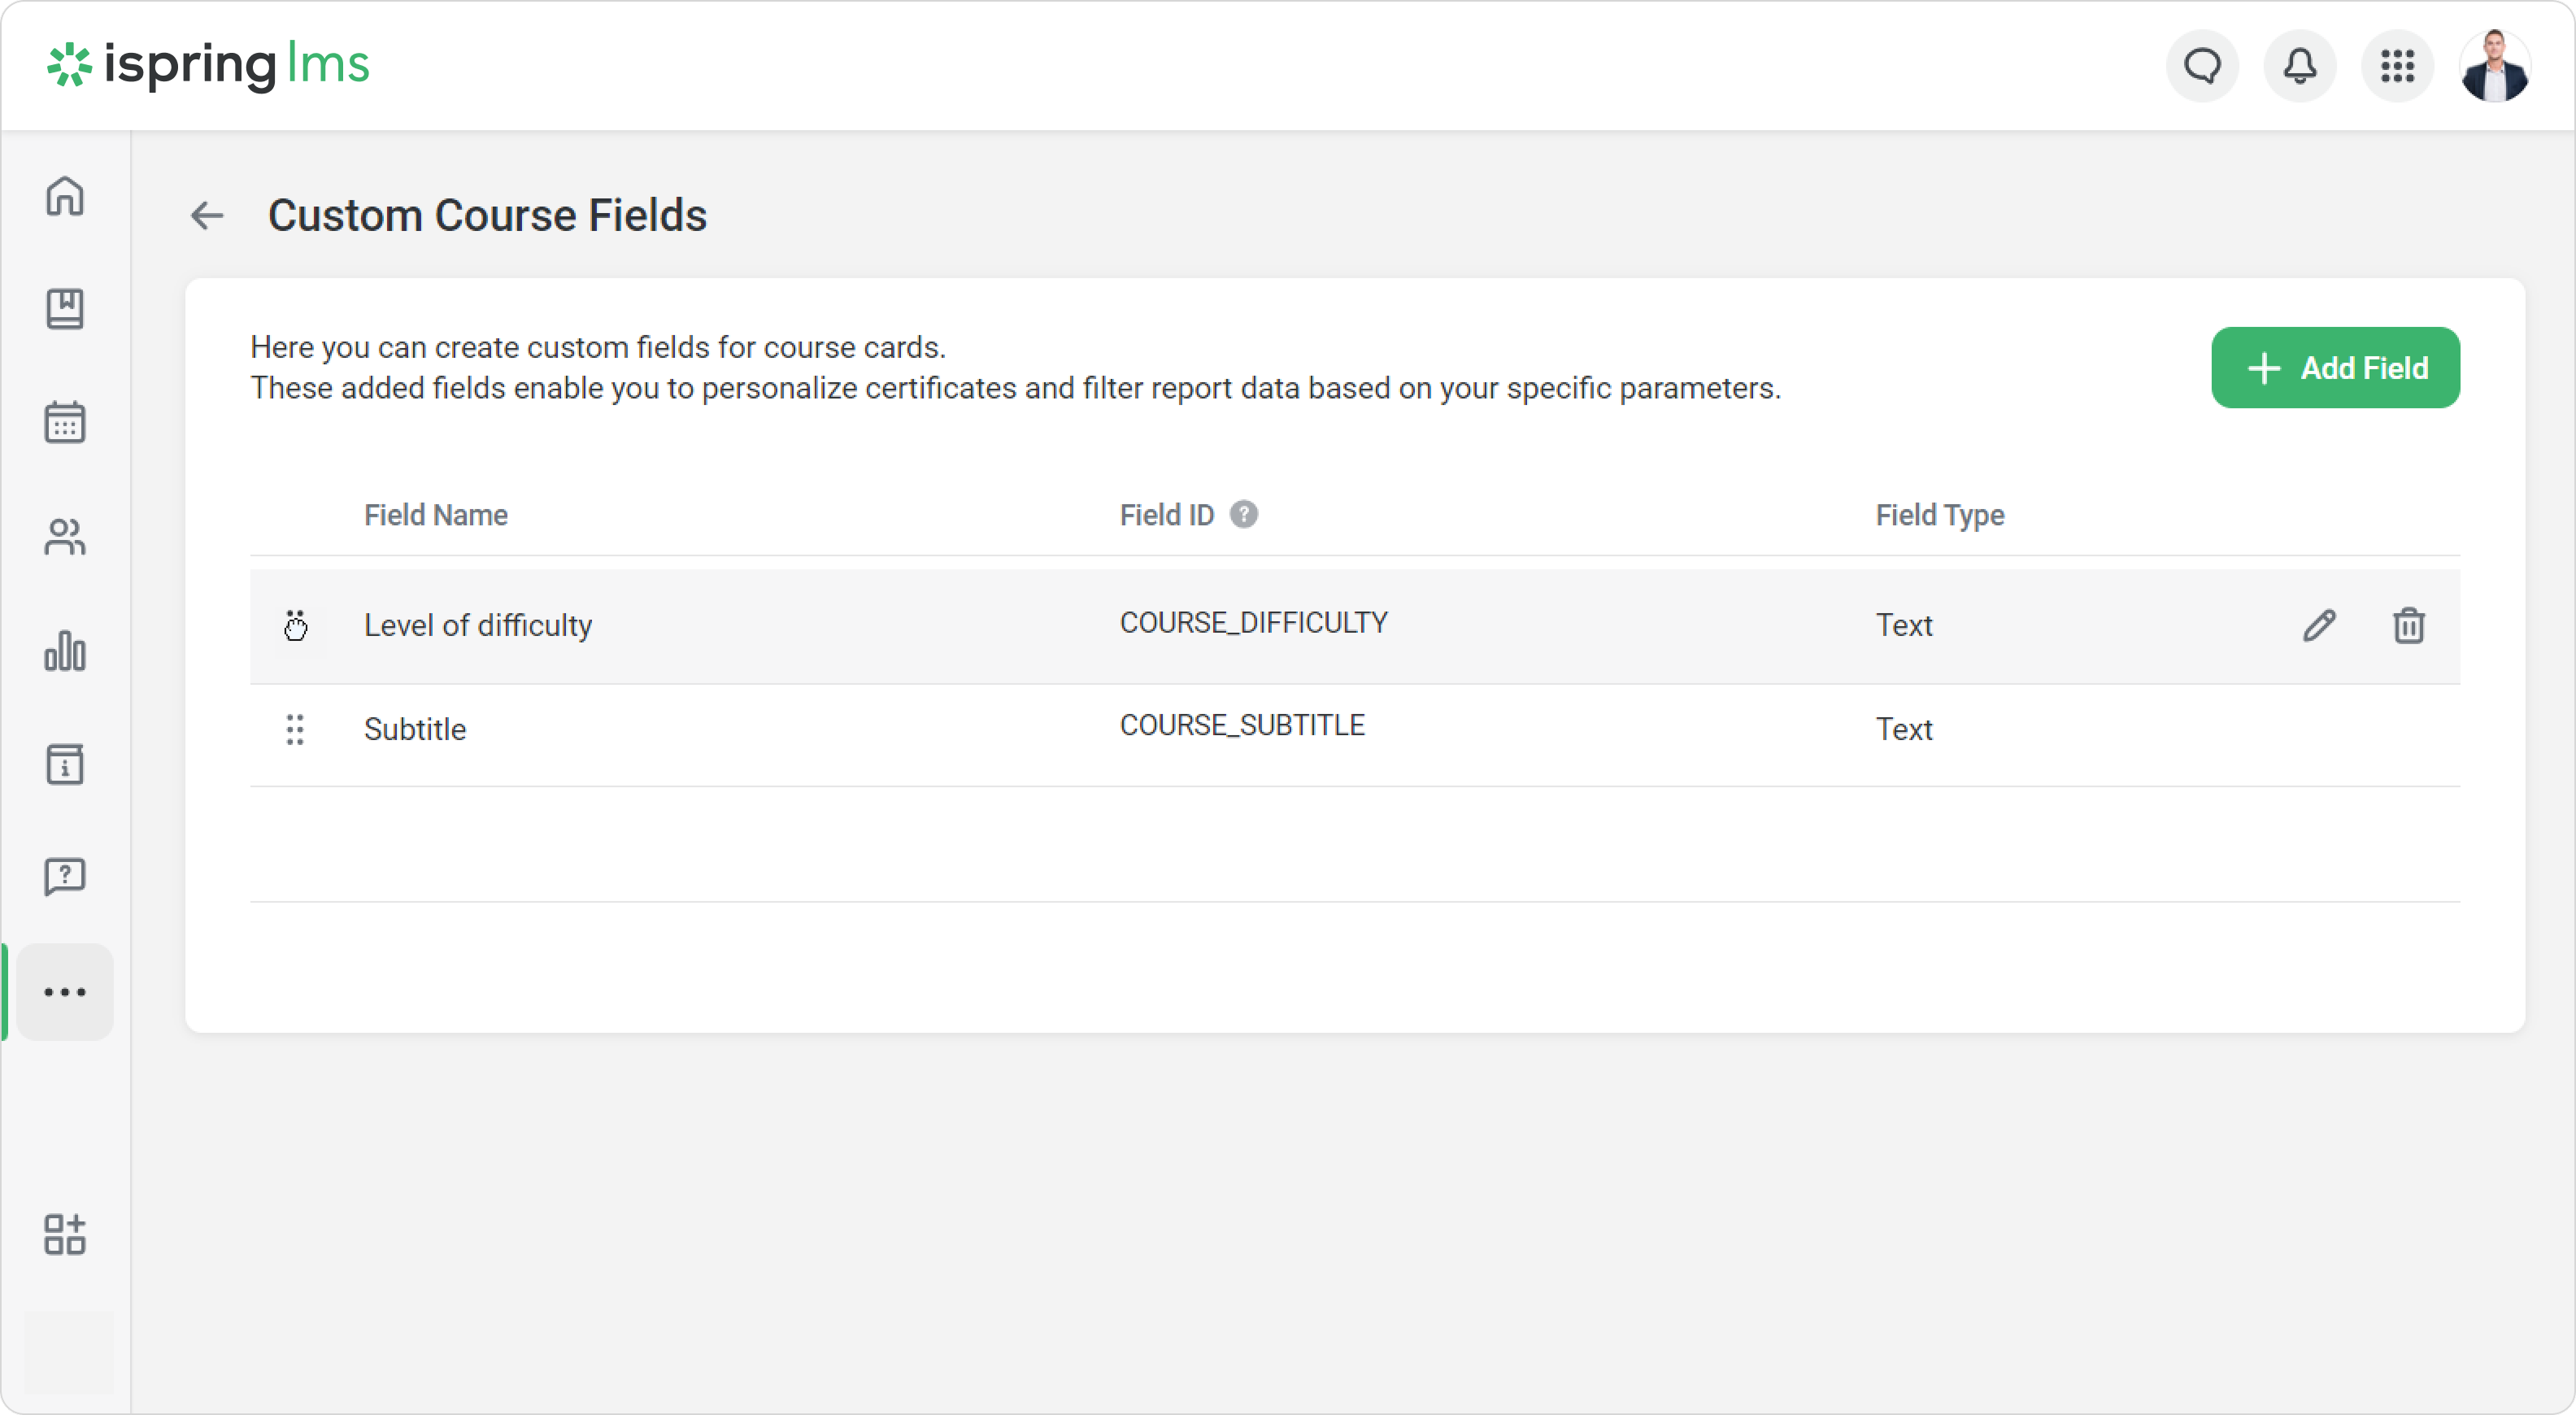Go back using the arrow
This screenshot has width=2576, height=1415.
click(x=207, y=215)
